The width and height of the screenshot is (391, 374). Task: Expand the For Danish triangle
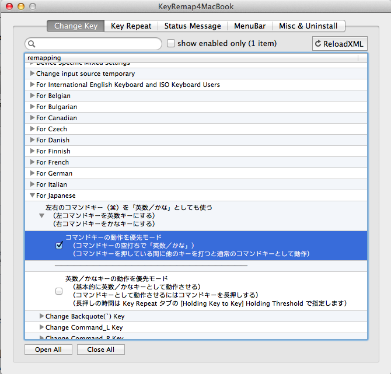(x=32, y=140)
